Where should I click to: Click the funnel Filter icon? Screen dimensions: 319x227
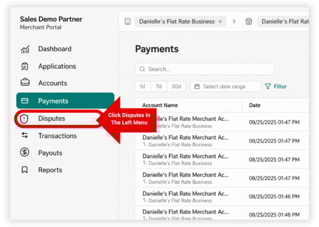click(268, 86)
